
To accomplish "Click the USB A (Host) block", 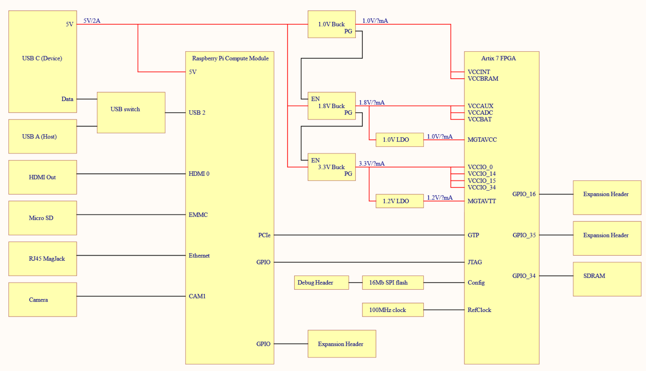I will 43,136.
